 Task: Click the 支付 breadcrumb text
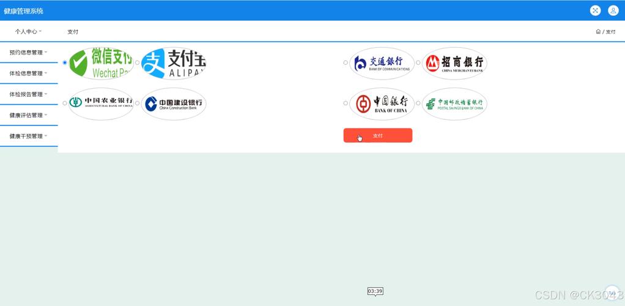coord(611,32)
